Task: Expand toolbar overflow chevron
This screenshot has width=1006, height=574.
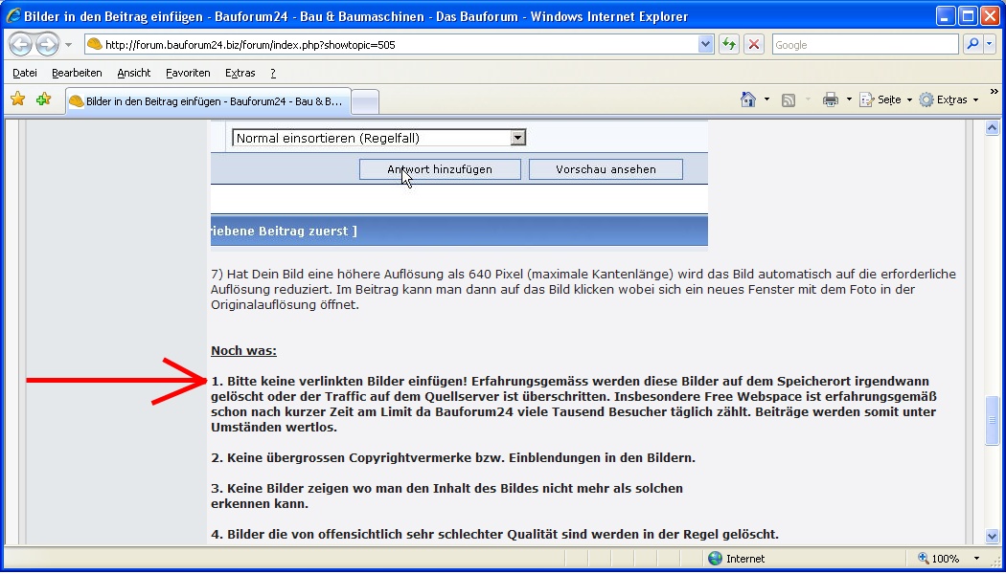Action: coord(995,92)
